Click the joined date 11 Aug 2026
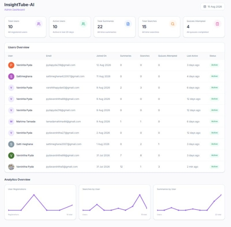Screen dimensions: 231x227 [x=103, y=76]
